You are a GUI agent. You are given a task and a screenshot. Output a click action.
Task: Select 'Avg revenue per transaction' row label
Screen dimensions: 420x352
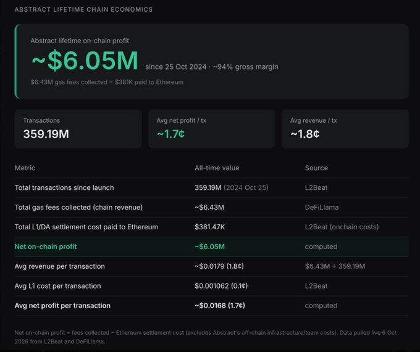point(60,266)
